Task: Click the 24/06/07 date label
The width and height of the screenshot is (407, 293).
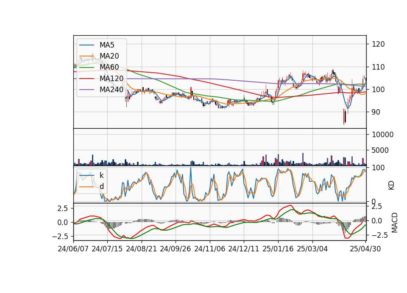Action: coord(73,249)
